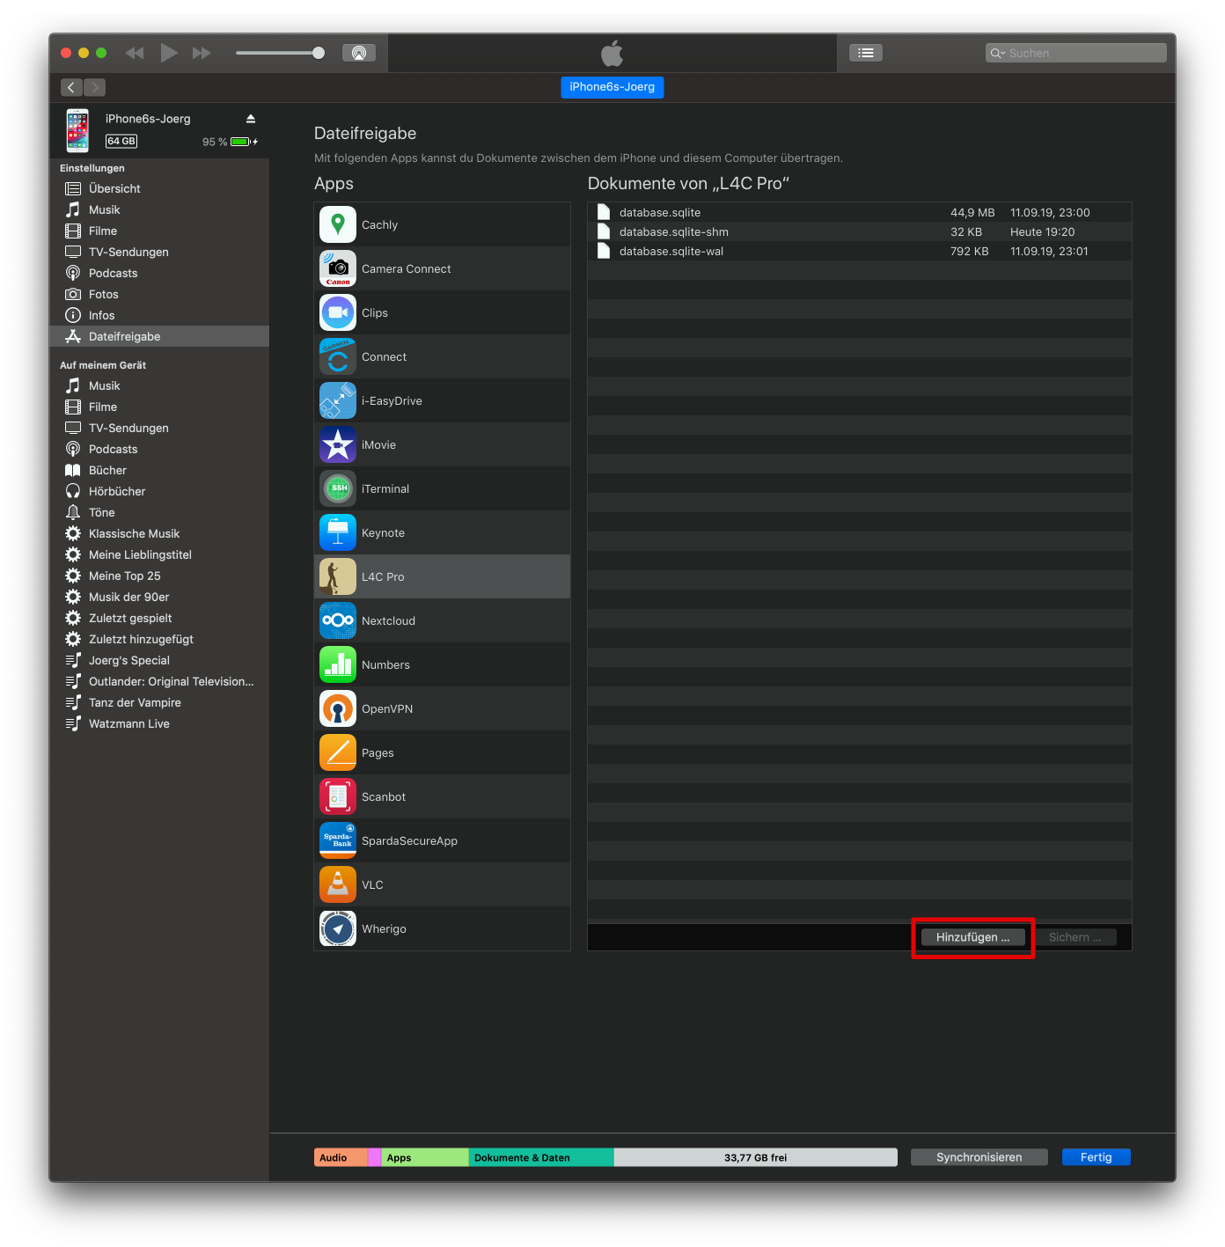Open the list view toolbar button
The width and height of the screenshot is (1225, 1247).
pyautogui.click(x=866, y=53)
